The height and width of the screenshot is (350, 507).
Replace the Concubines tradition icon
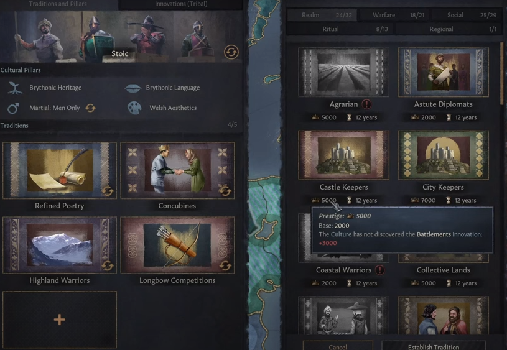(x=225, y=190)
